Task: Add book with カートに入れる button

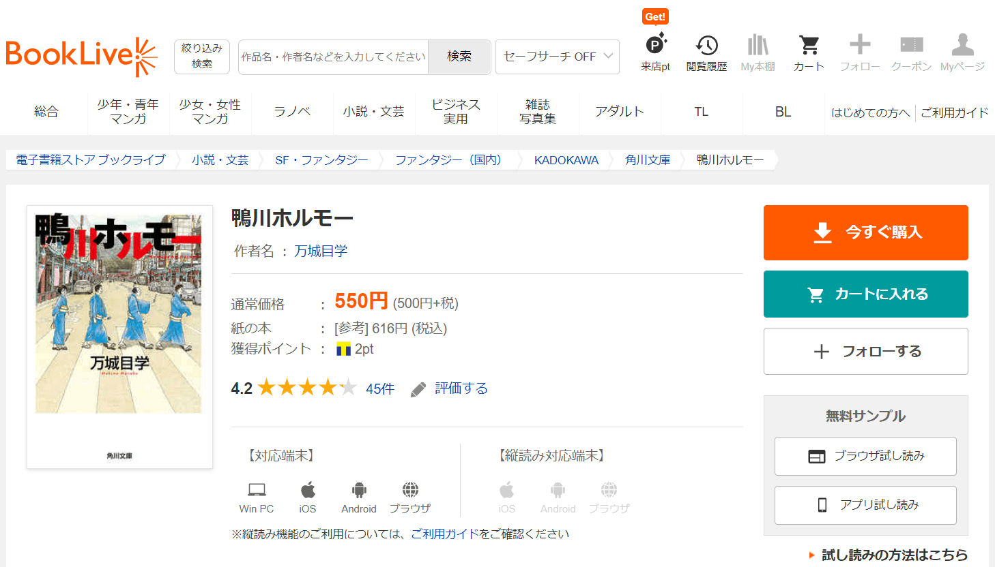Action: click(x=865, y=294)
